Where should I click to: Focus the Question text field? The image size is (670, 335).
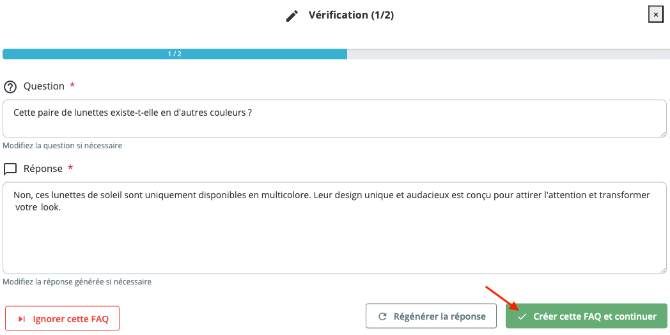coord(334,118)
